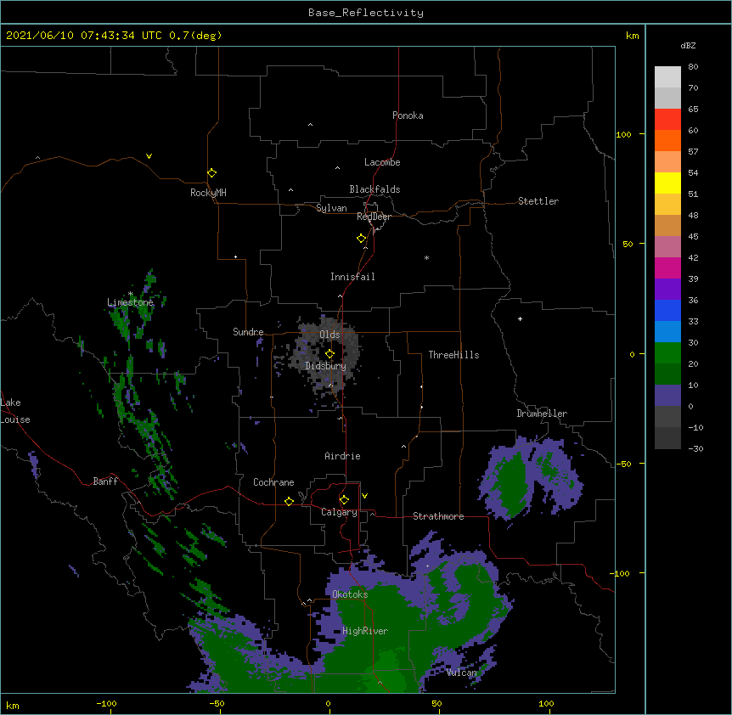Pick the pink 45-42 dBZ legend swatch
Image resolution: width=732 pixels, height=715 pixels.
[x=667, y=247]
